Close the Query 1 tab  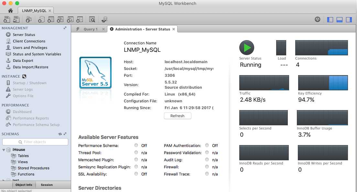point(103,29)
